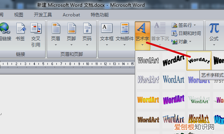Choose the gold-brown italic WordArt style
The width and height of the screenshot is (224, 134).
(199, 120)
